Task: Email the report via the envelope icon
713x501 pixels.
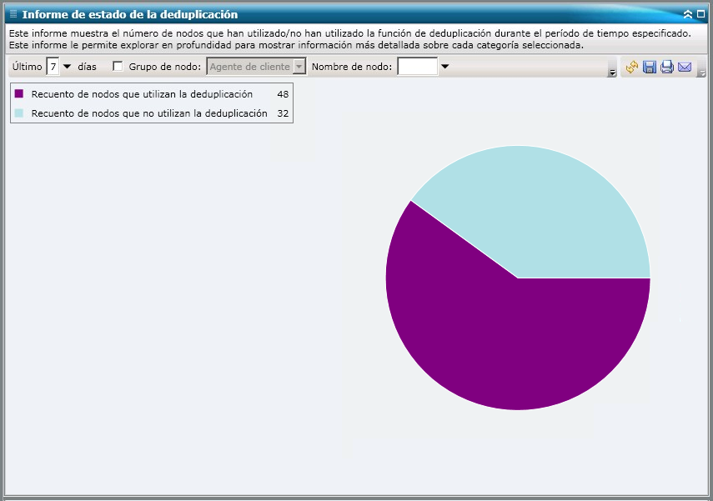Action: tap(685, 67)
